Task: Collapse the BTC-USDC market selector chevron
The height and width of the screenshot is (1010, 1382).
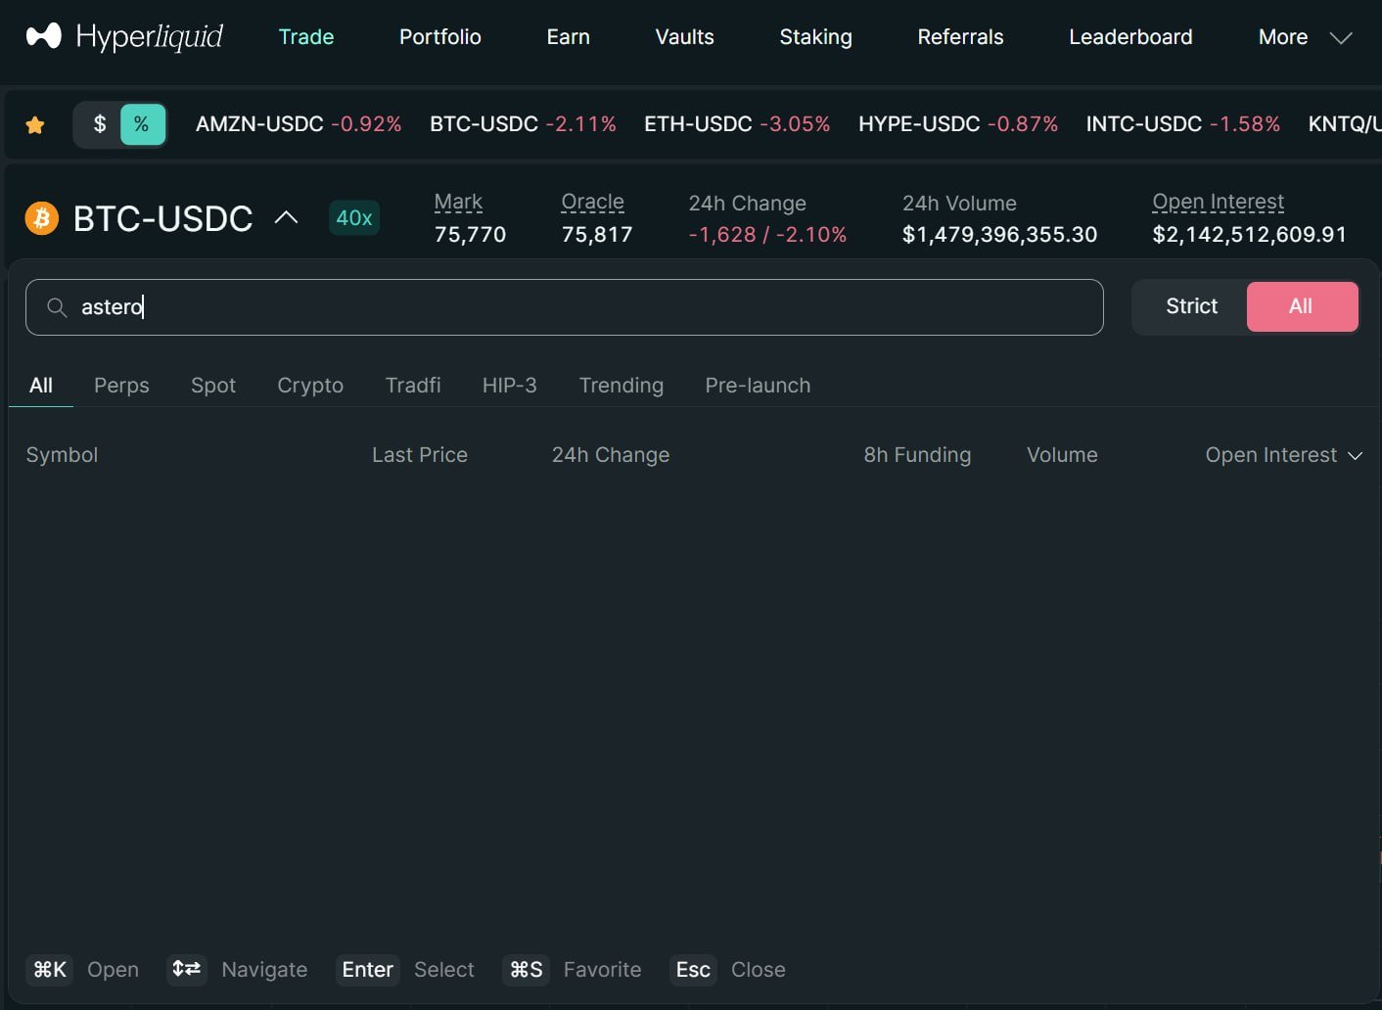Action: click(286, 217)
